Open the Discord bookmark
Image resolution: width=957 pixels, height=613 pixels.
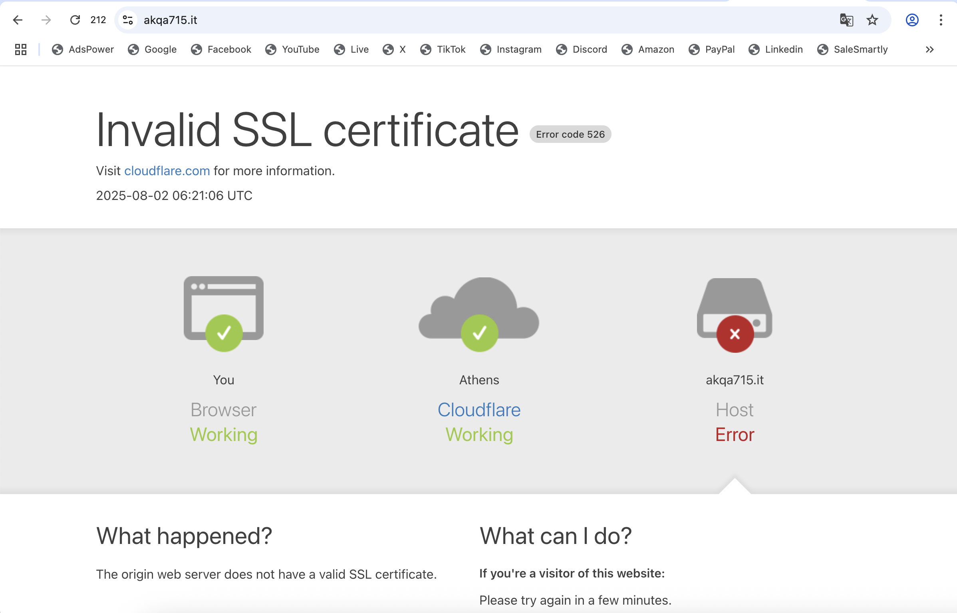(582, 49)
